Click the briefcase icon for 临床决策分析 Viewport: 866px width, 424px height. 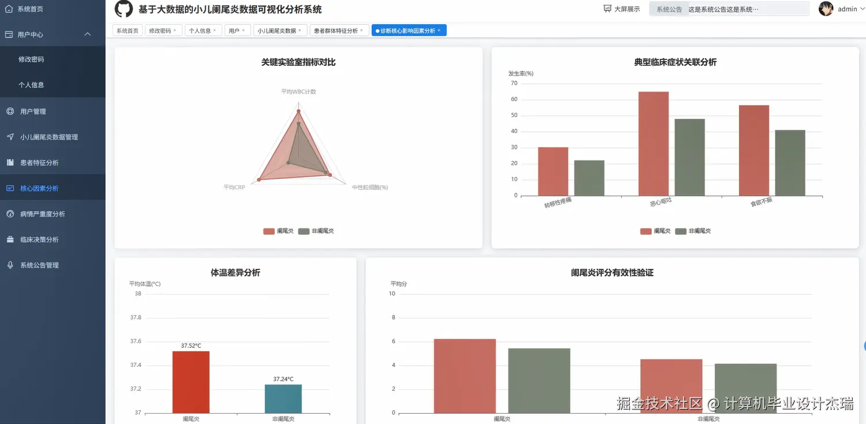coord(10,239)
